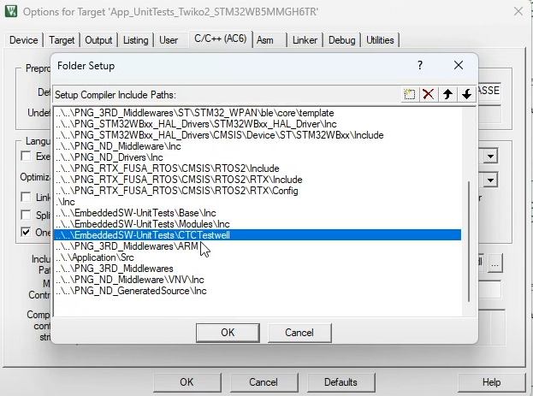The height and width of the screenshot is (396, 533).
Task: Switch to the Linker tab
Action: coord(305,40)
